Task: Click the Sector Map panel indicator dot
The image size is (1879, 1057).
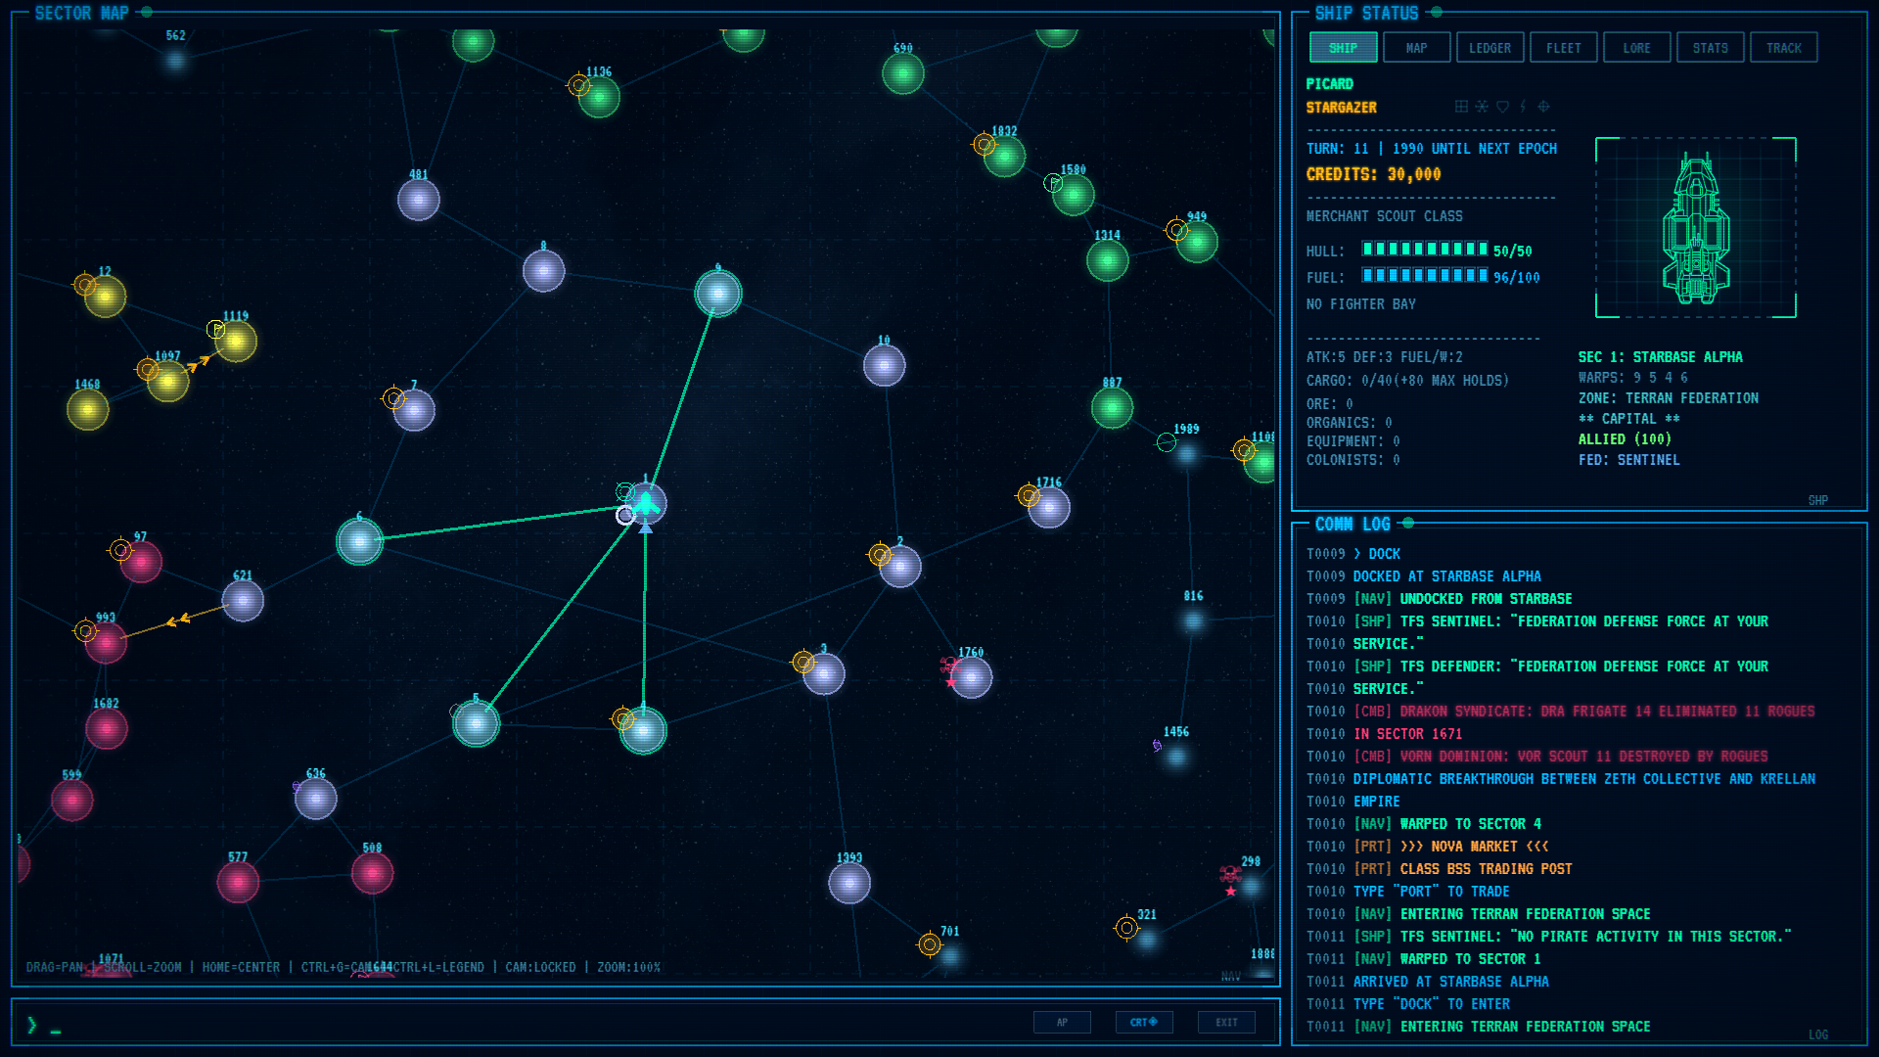Action: [x=147, y=12]
